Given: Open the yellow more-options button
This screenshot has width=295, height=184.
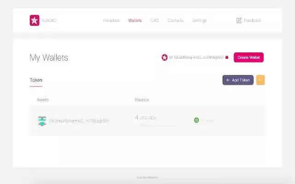Looking at the screenshot, I should point(260,80).
